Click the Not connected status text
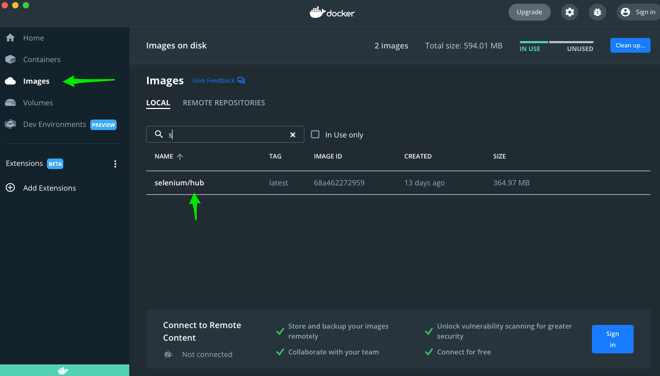This screenshot has height=376, width=660. click(x=207, y=354)
